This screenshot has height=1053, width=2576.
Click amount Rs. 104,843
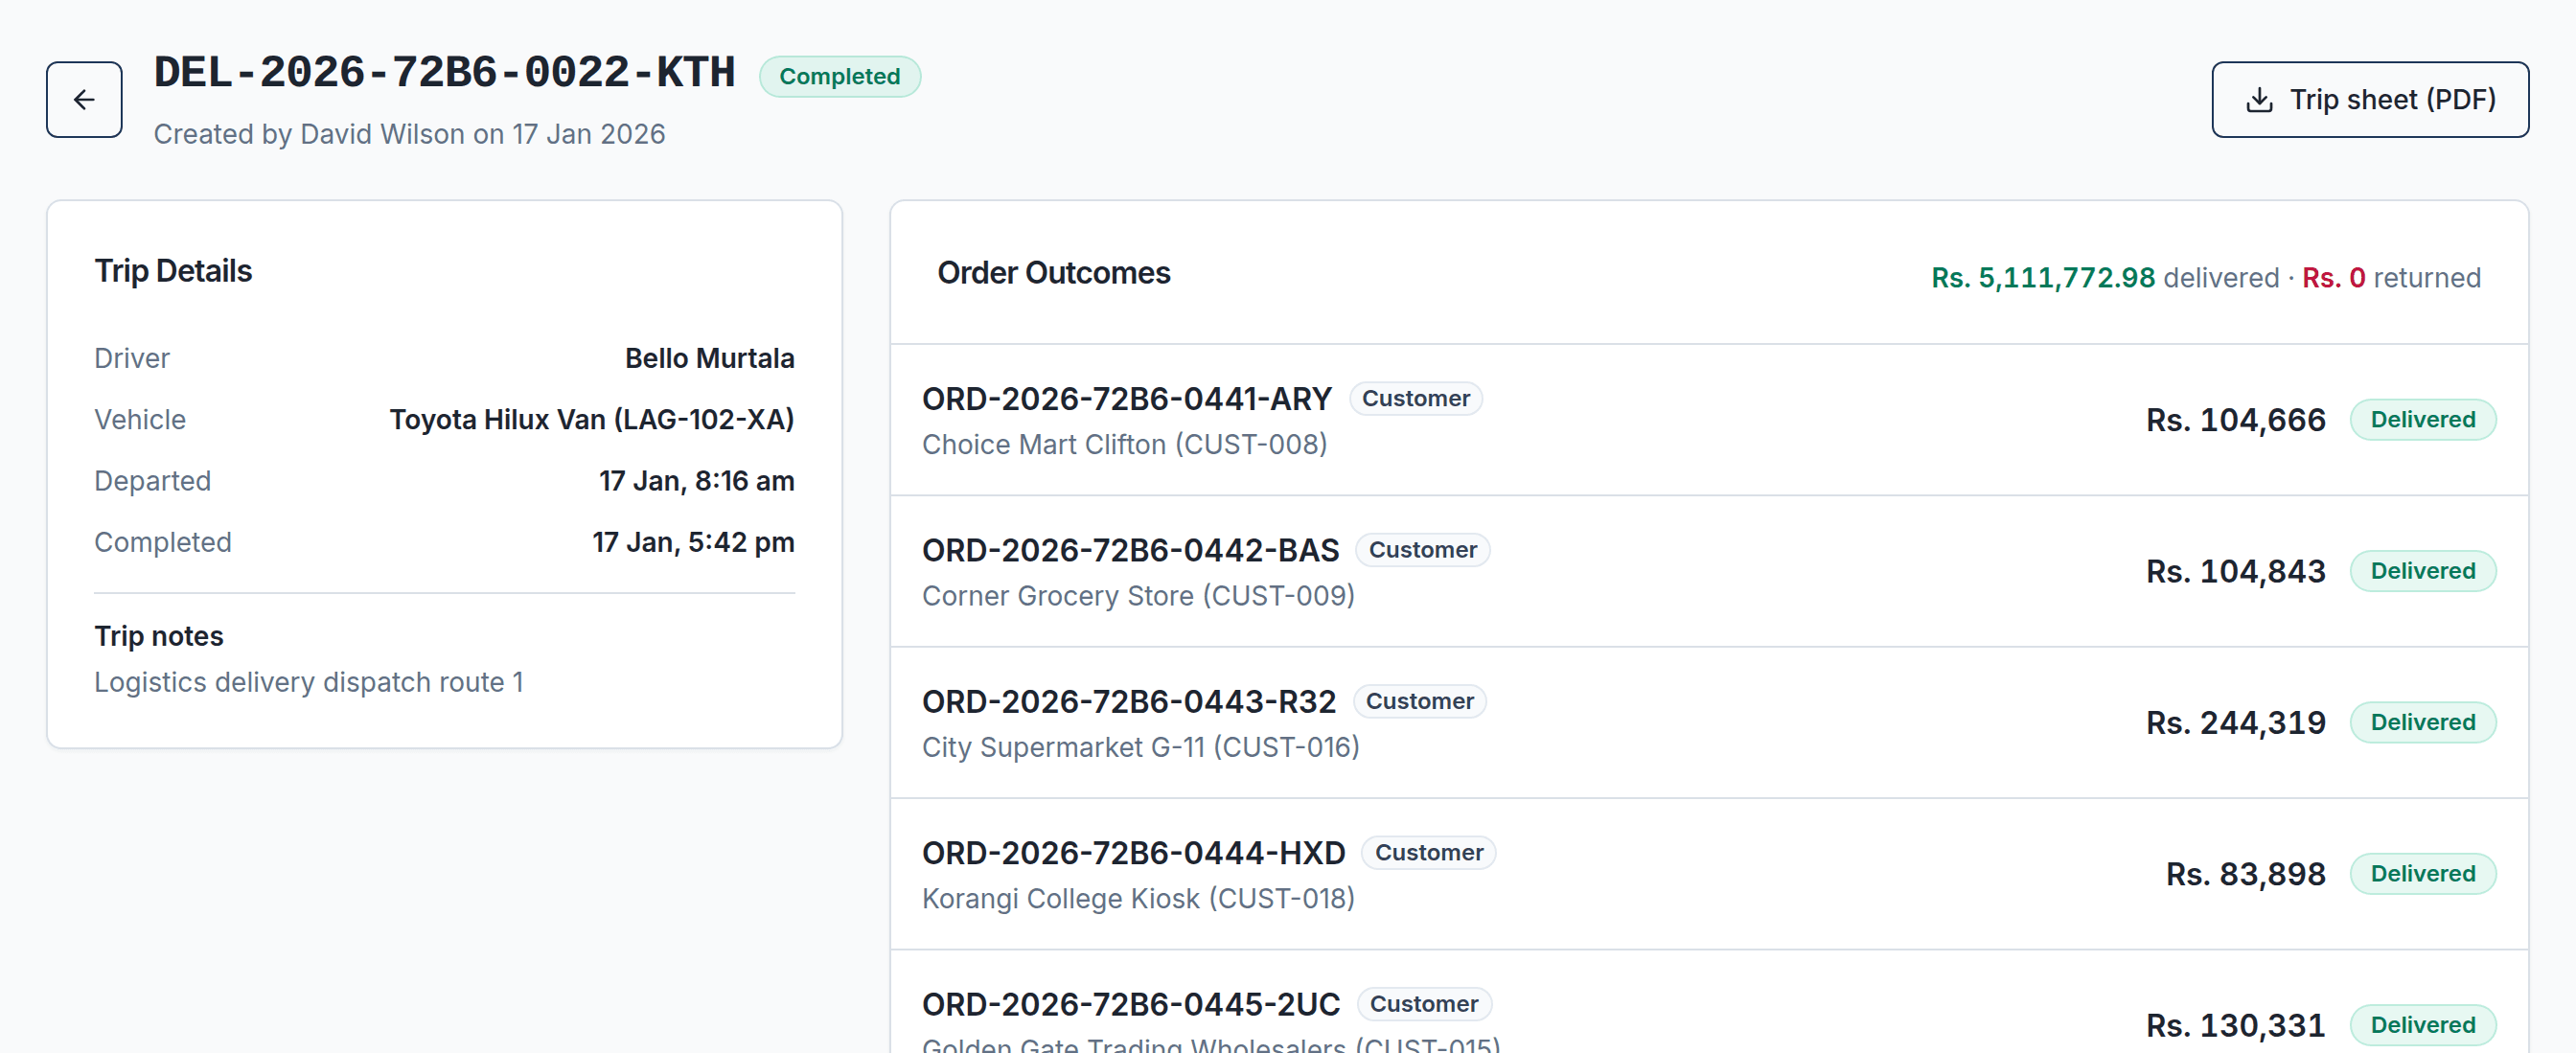2235,571
